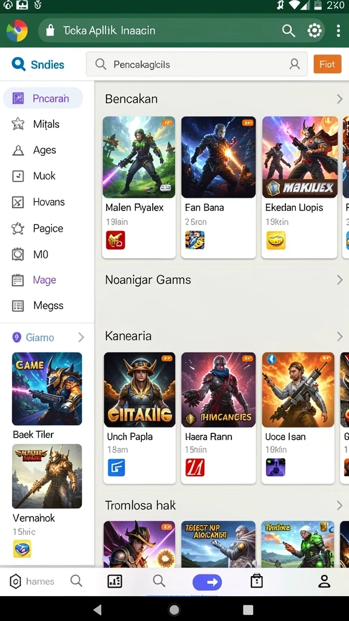The image size is (349, 621).
Task: Select Pncaran in the sidebar
Action: 43,98
